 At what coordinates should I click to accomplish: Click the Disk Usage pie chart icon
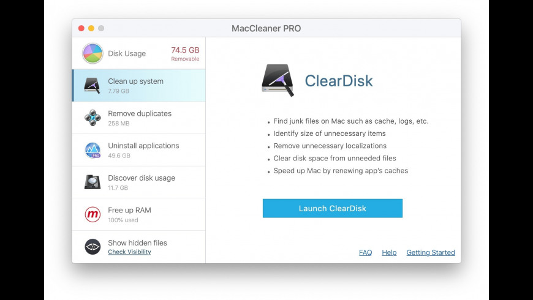[x=93, y=53]
